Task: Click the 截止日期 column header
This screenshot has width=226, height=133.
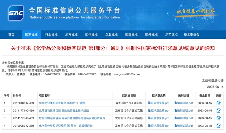Action: coord(205,95)
